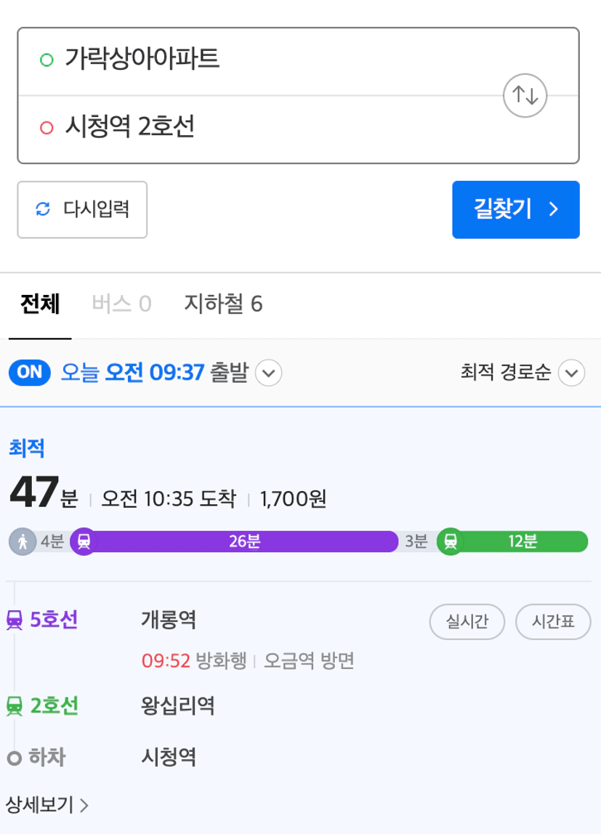This screenshot has width=601, height=834.
Task: Click the 2호선 green train icon
Action: [x=15, y=706]
